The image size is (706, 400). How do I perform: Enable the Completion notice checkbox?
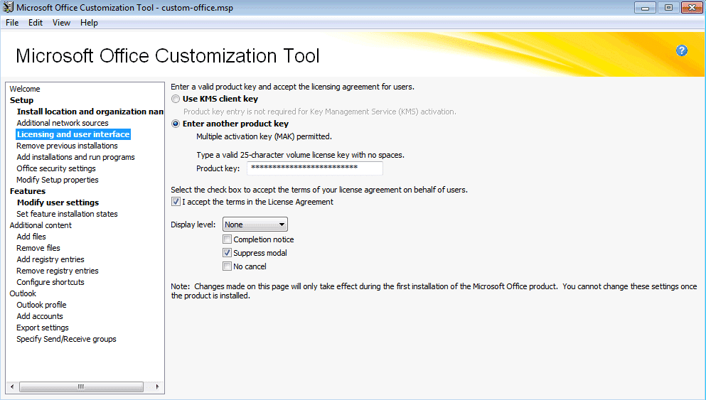click(x=227, y=239)
